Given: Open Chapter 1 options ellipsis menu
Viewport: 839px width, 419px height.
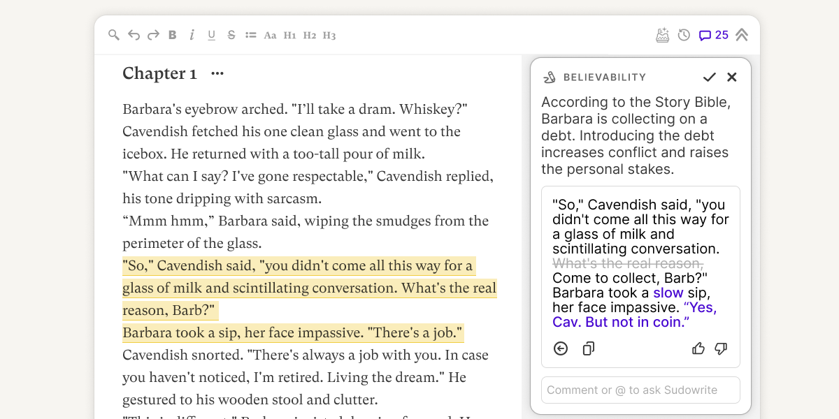Looking at the screenshot, I should point(217,73).
